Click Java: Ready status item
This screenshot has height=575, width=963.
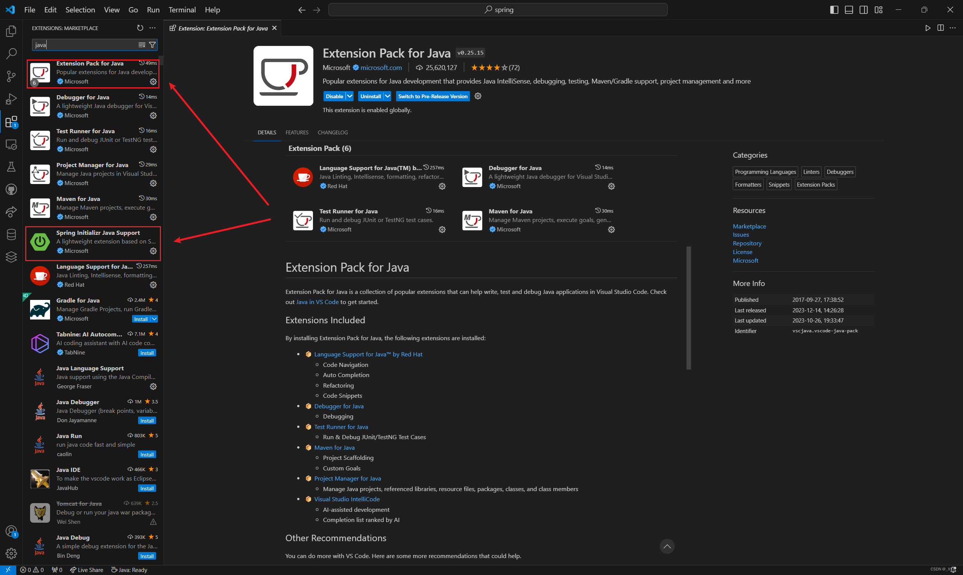pyautogui.click(x=129, y=570)
